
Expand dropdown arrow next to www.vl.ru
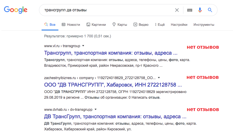pos(83,46)
